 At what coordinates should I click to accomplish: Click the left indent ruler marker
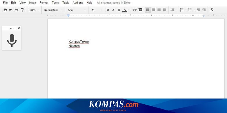68,15
